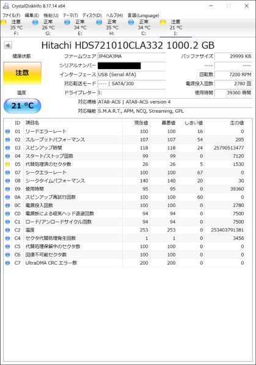Image resolution: width=256 pixels, height=365 pixels.
Task: Click the firmware field JP4OA3MA
Action: click(131, 56)
